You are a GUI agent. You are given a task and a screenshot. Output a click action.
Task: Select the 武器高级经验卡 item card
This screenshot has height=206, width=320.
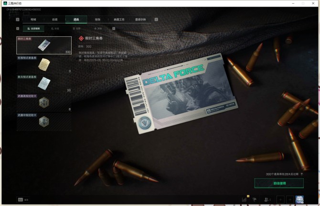coord(44,103)
